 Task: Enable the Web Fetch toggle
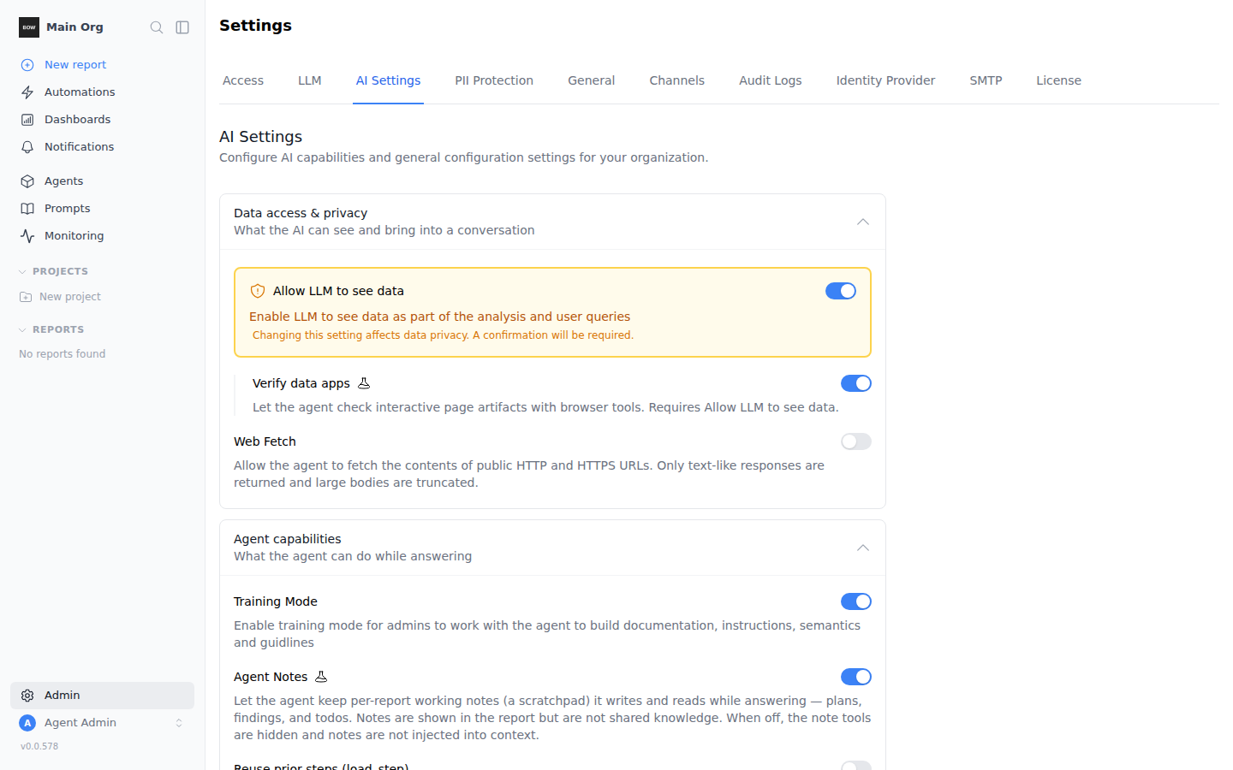pos(856,441)
